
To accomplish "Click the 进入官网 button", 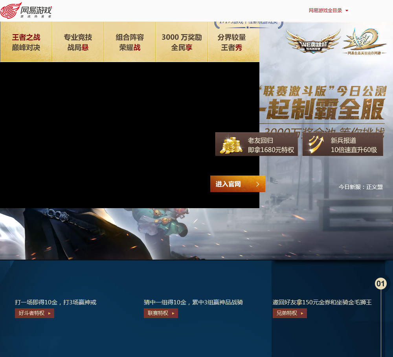I will click(238, 184).
